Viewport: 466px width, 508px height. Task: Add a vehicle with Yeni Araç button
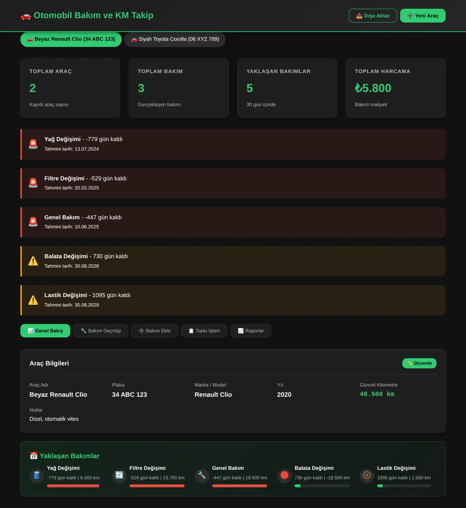tap(423, 16)
